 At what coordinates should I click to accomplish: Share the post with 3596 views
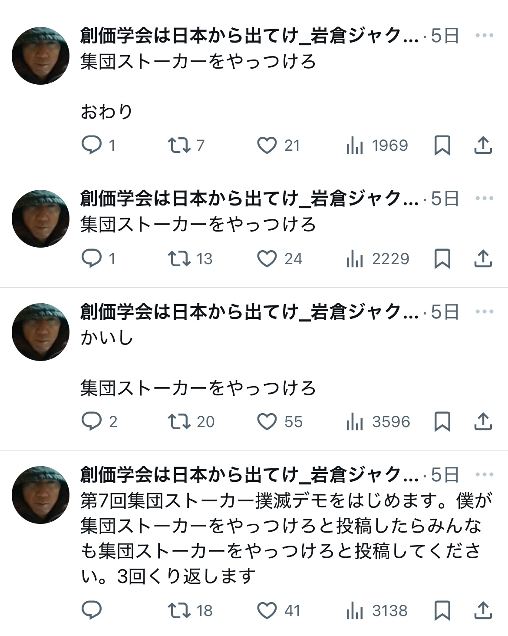click(483, 421)
